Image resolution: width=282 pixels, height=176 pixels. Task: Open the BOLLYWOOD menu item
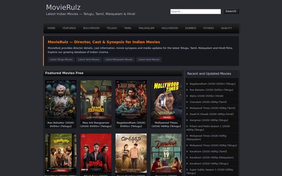91,28
